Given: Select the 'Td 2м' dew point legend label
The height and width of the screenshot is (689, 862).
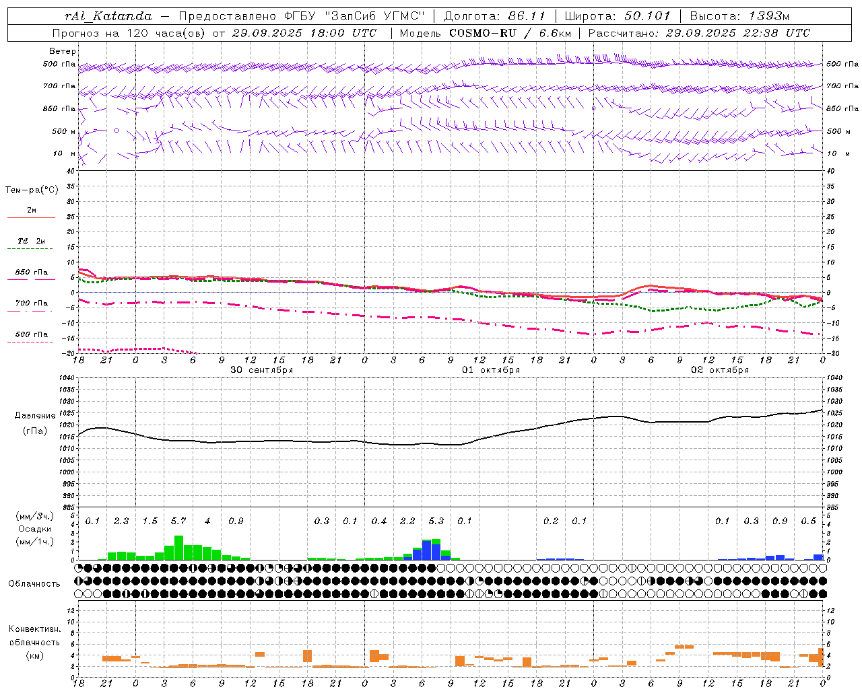Looking at the screenshot, I should (32, 240).
